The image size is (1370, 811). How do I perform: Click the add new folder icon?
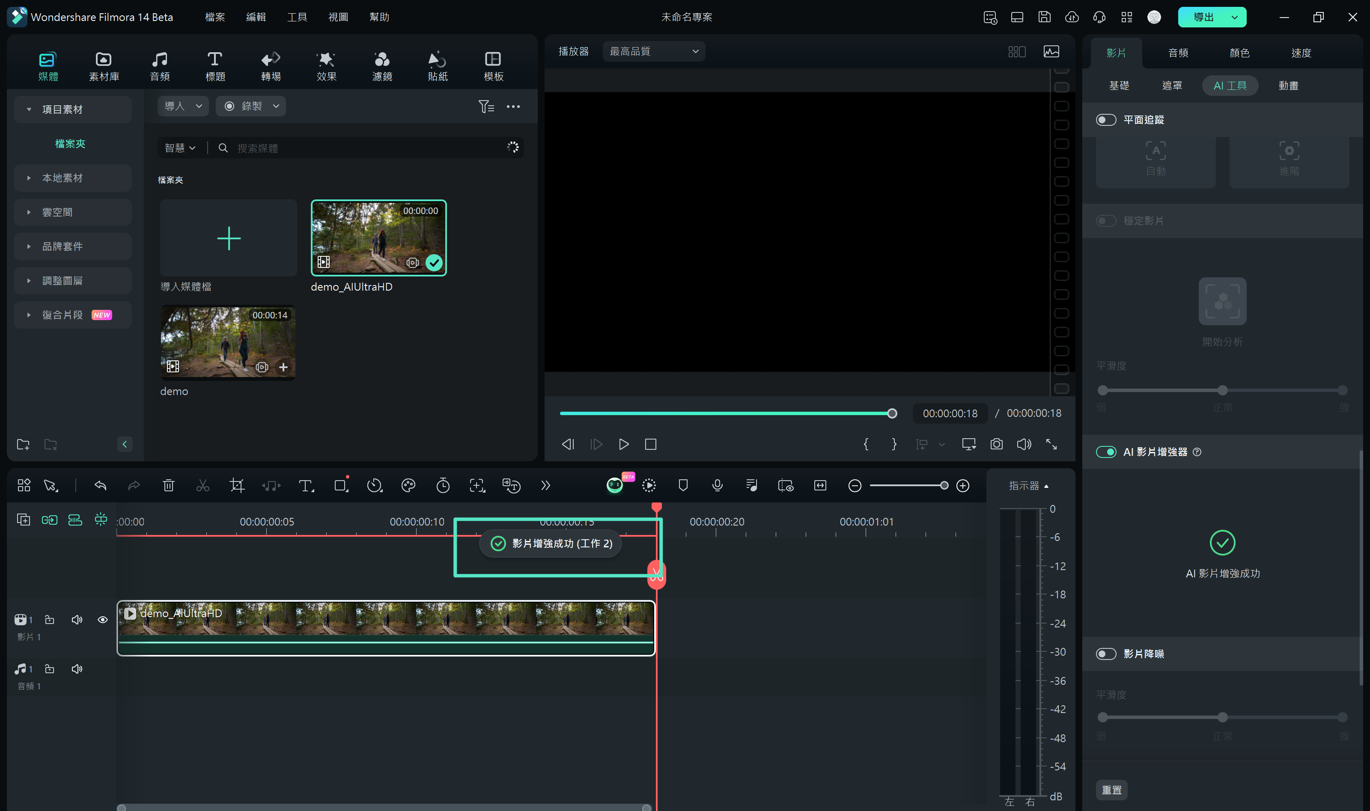pos(23,444)
